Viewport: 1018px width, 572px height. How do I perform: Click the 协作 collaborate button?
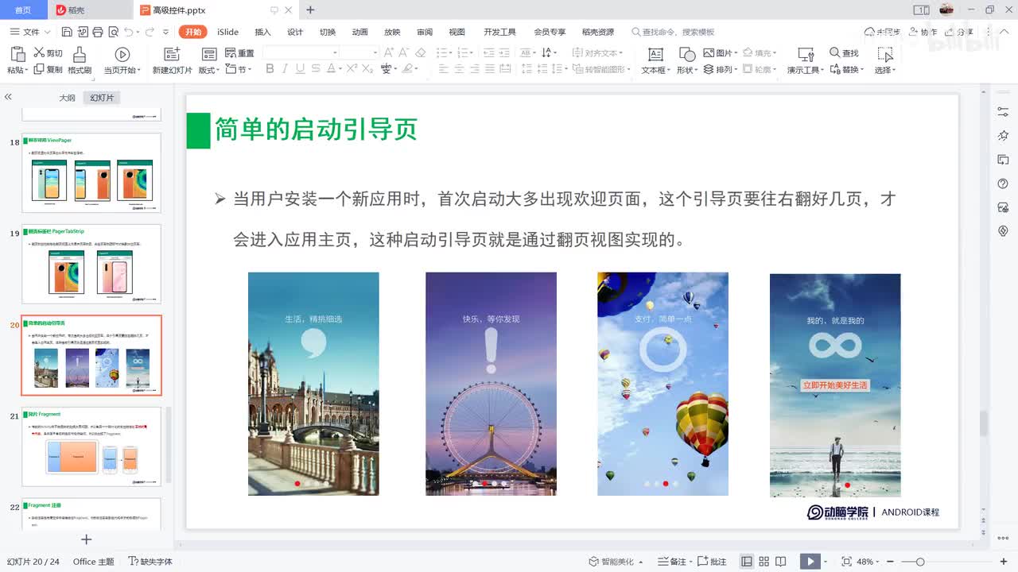tap(923, 32)
